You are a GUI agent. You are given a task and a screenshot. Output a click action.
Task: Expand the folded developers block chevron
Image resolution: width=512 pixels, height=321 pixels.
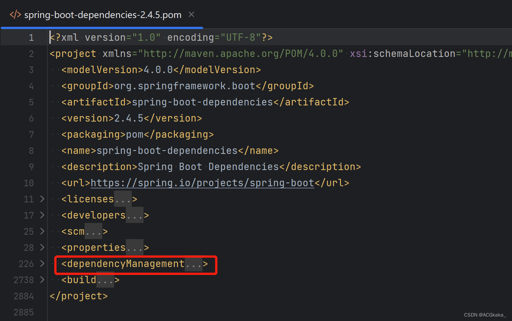pyautogui.click(x=42, y=215)
